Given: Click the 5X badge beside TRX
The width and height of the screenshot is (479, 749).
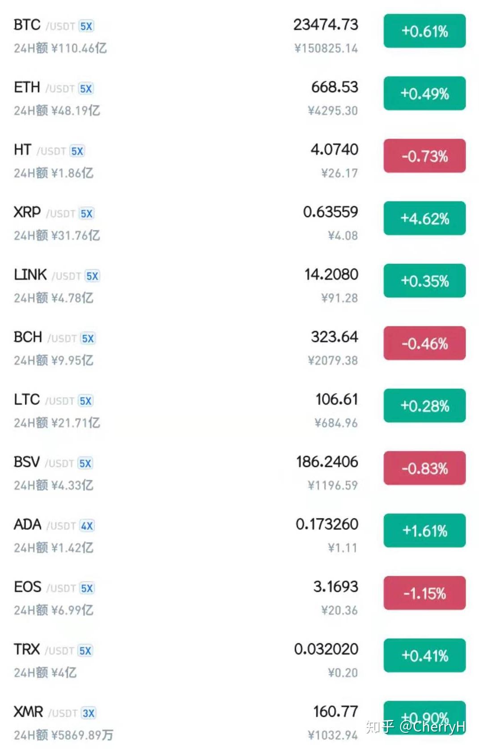Looking at the screenshot, I should pos(85,651).
